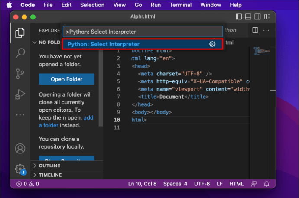Open the Edit menu
Screen dimensions: 299x198
(x=66, y=5)
